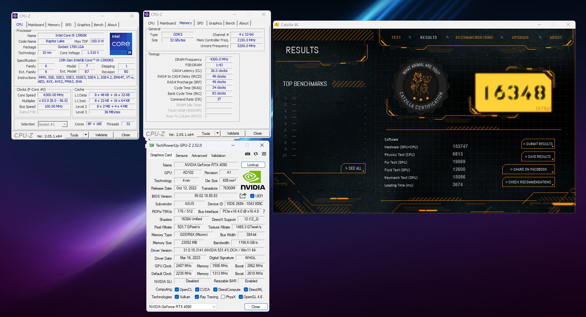The height and width of the screenshot is (317, 586).
Task: Toggle the PhysX checkbox
Action: coord(223,297)
